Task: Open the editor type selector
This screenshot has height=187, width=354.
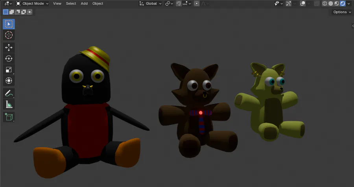Action: tap(8, 4)
